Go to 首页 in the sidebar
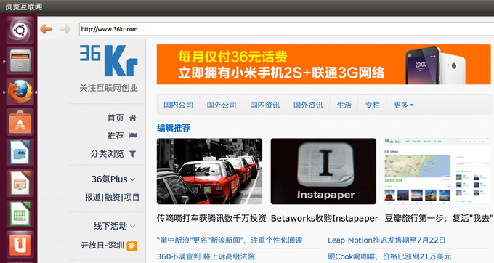This screenshot has width=494, height=263. point(116,118)
